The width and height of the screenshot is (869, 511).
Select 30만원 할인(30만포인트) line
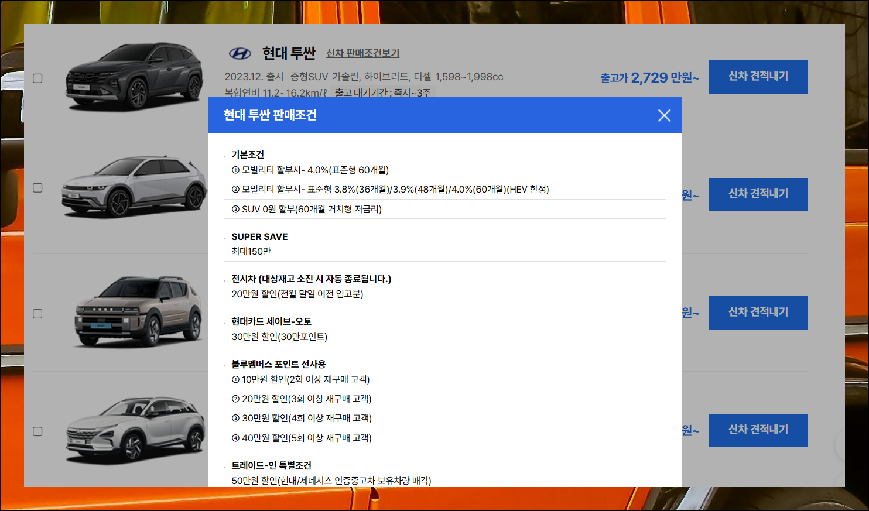(x=279, y=337)
